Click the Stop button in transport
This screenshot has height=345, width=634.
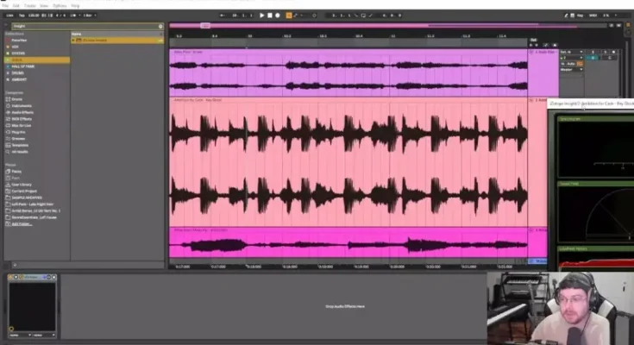pos(268,15)
